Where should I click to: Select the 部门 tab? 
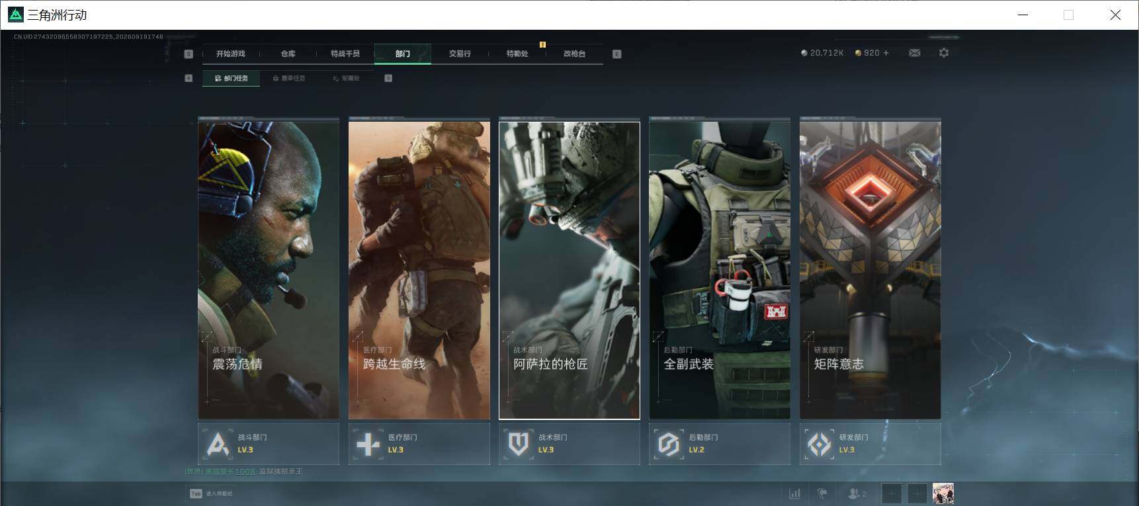[403, 54]
